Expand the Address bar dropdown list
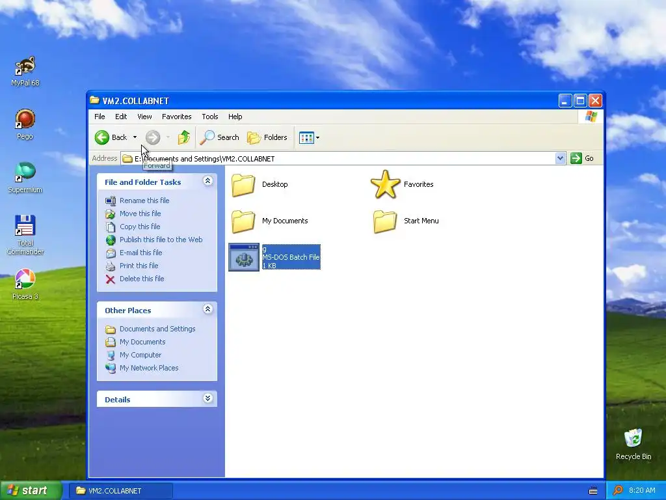Image resolution: width=666 pixels, height=500 pixels. pyautogui.click(x=560, y=158)
